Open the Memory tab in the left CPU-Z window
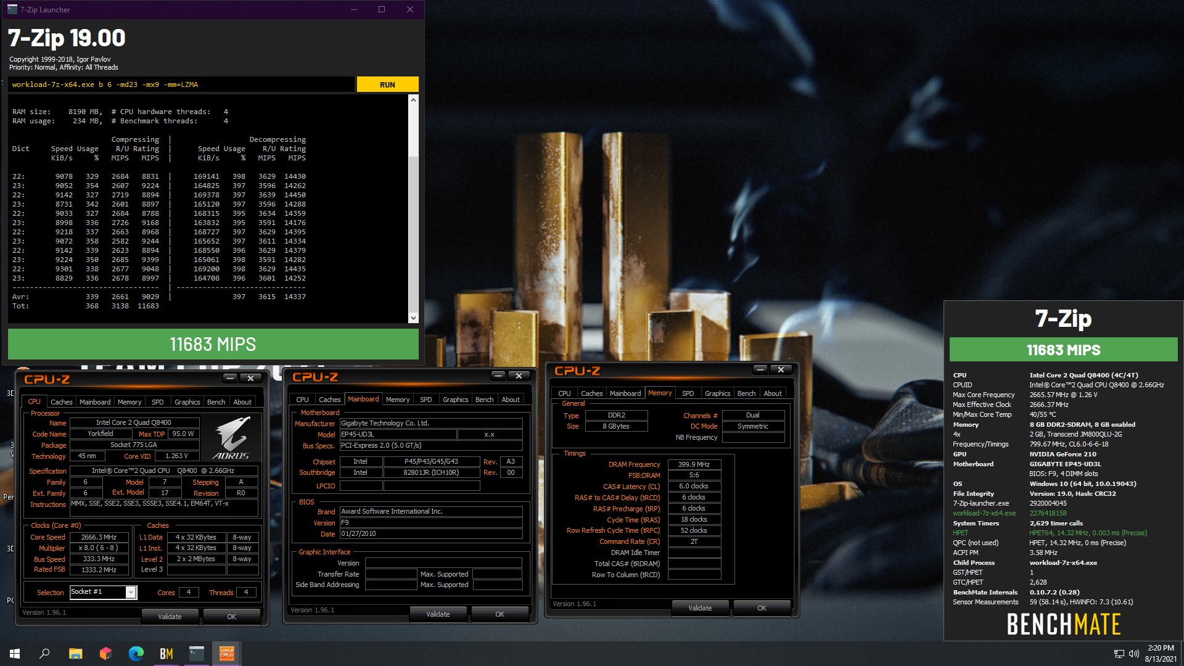This screenshot has height=666, width=1184. point(129,402)
